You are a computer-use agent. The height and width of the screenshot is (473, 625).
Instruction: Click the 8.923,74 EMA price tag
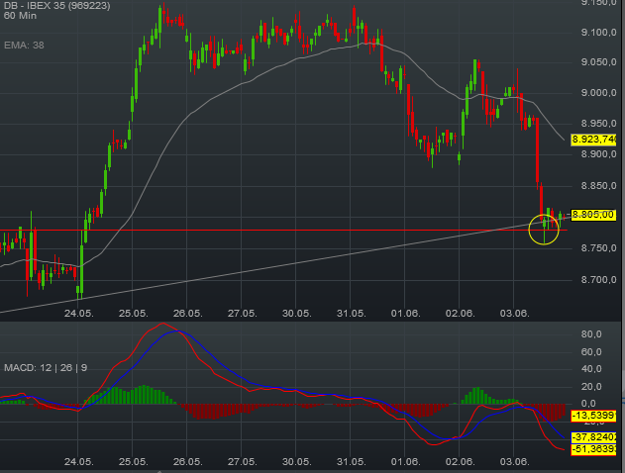[x=594, y=141]
